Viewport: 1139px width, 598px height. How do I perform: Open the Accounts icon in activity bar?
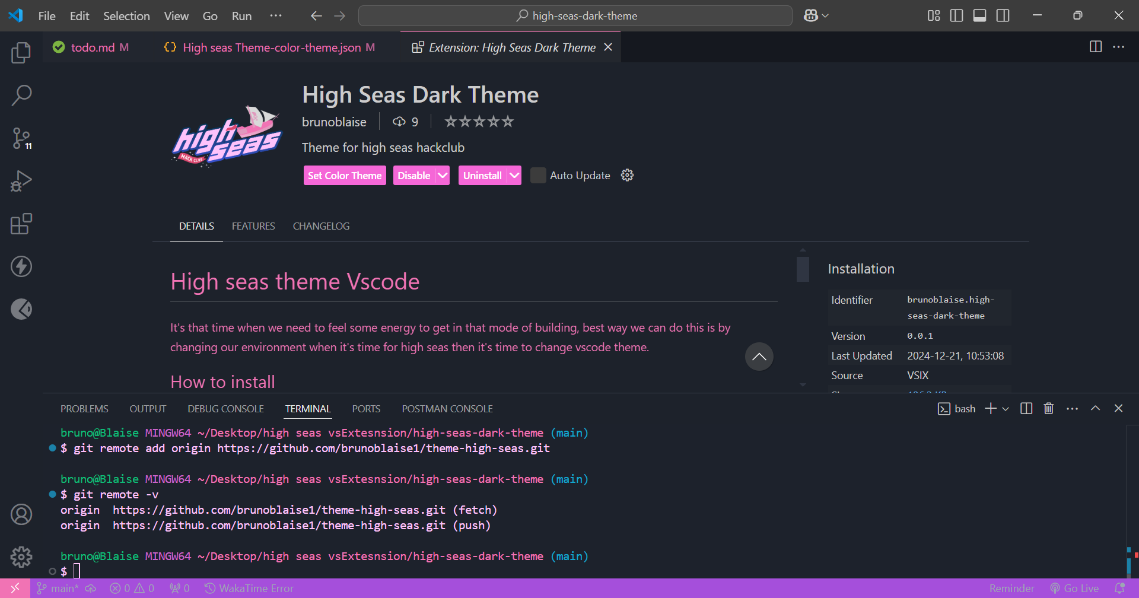[x=21, y=514]
